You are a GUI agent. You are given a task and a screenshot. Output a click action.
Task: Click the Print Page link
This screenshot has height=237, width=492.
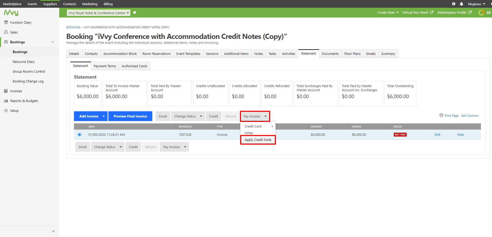point(451,116)
